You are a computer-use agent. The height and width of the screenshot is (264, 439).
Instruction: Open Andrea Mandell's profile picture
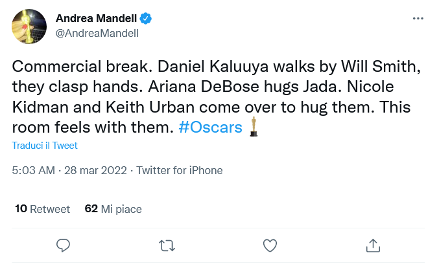pos(29,27)
